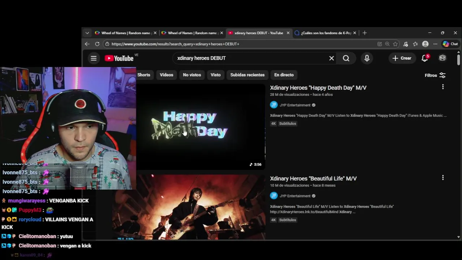Open more options for the Happy Death Day video
This screenshot has width=462, height=260.
[x=443, y=87]
